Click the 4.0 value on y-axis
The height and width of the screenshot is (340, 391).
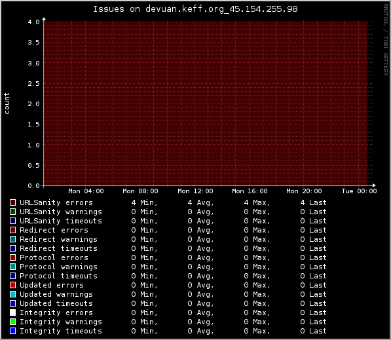(33, 22)
